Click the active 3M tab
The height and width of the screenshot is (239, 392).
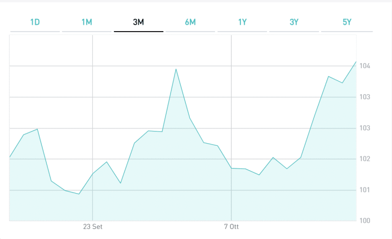point(138,22)
